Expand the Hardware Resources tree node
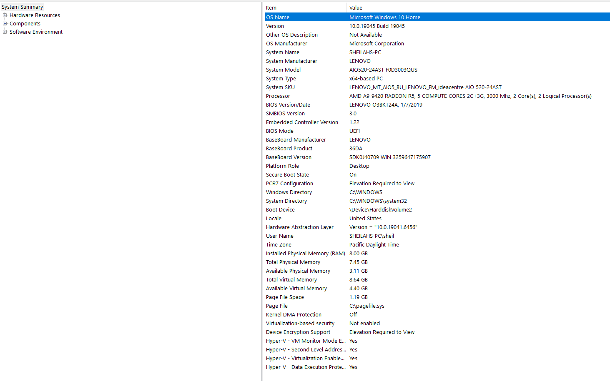The width and height of the screenshot is (610, 381). [5, 15]
